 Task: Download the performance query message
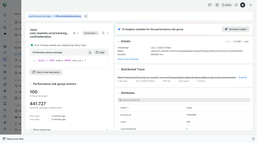pyautogui.click(x=90, y=52)
